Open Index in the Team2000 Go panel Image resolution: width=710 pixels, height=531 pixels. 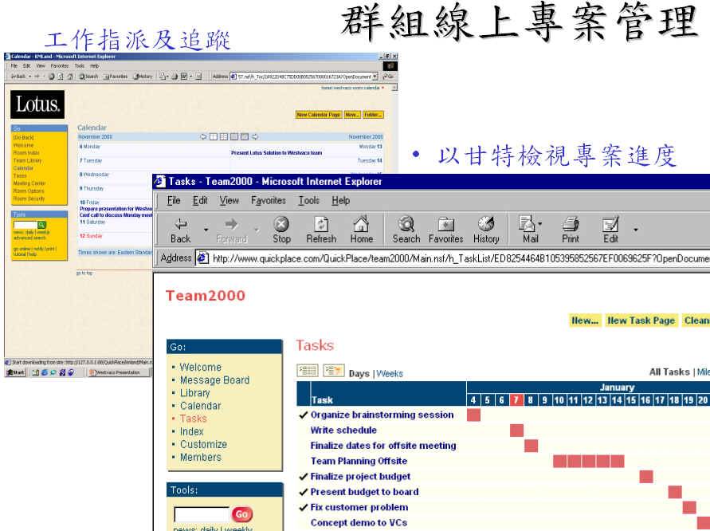coord(191,431)
